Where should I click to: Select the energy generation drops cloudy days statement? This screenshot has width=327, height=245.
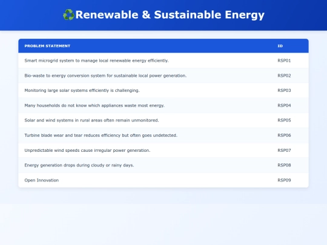click(79, 165)
